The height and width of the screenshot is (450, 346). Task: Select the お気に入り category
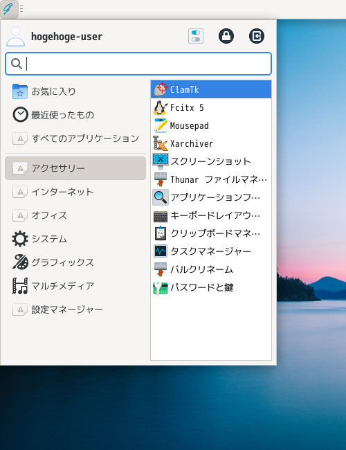75,91
